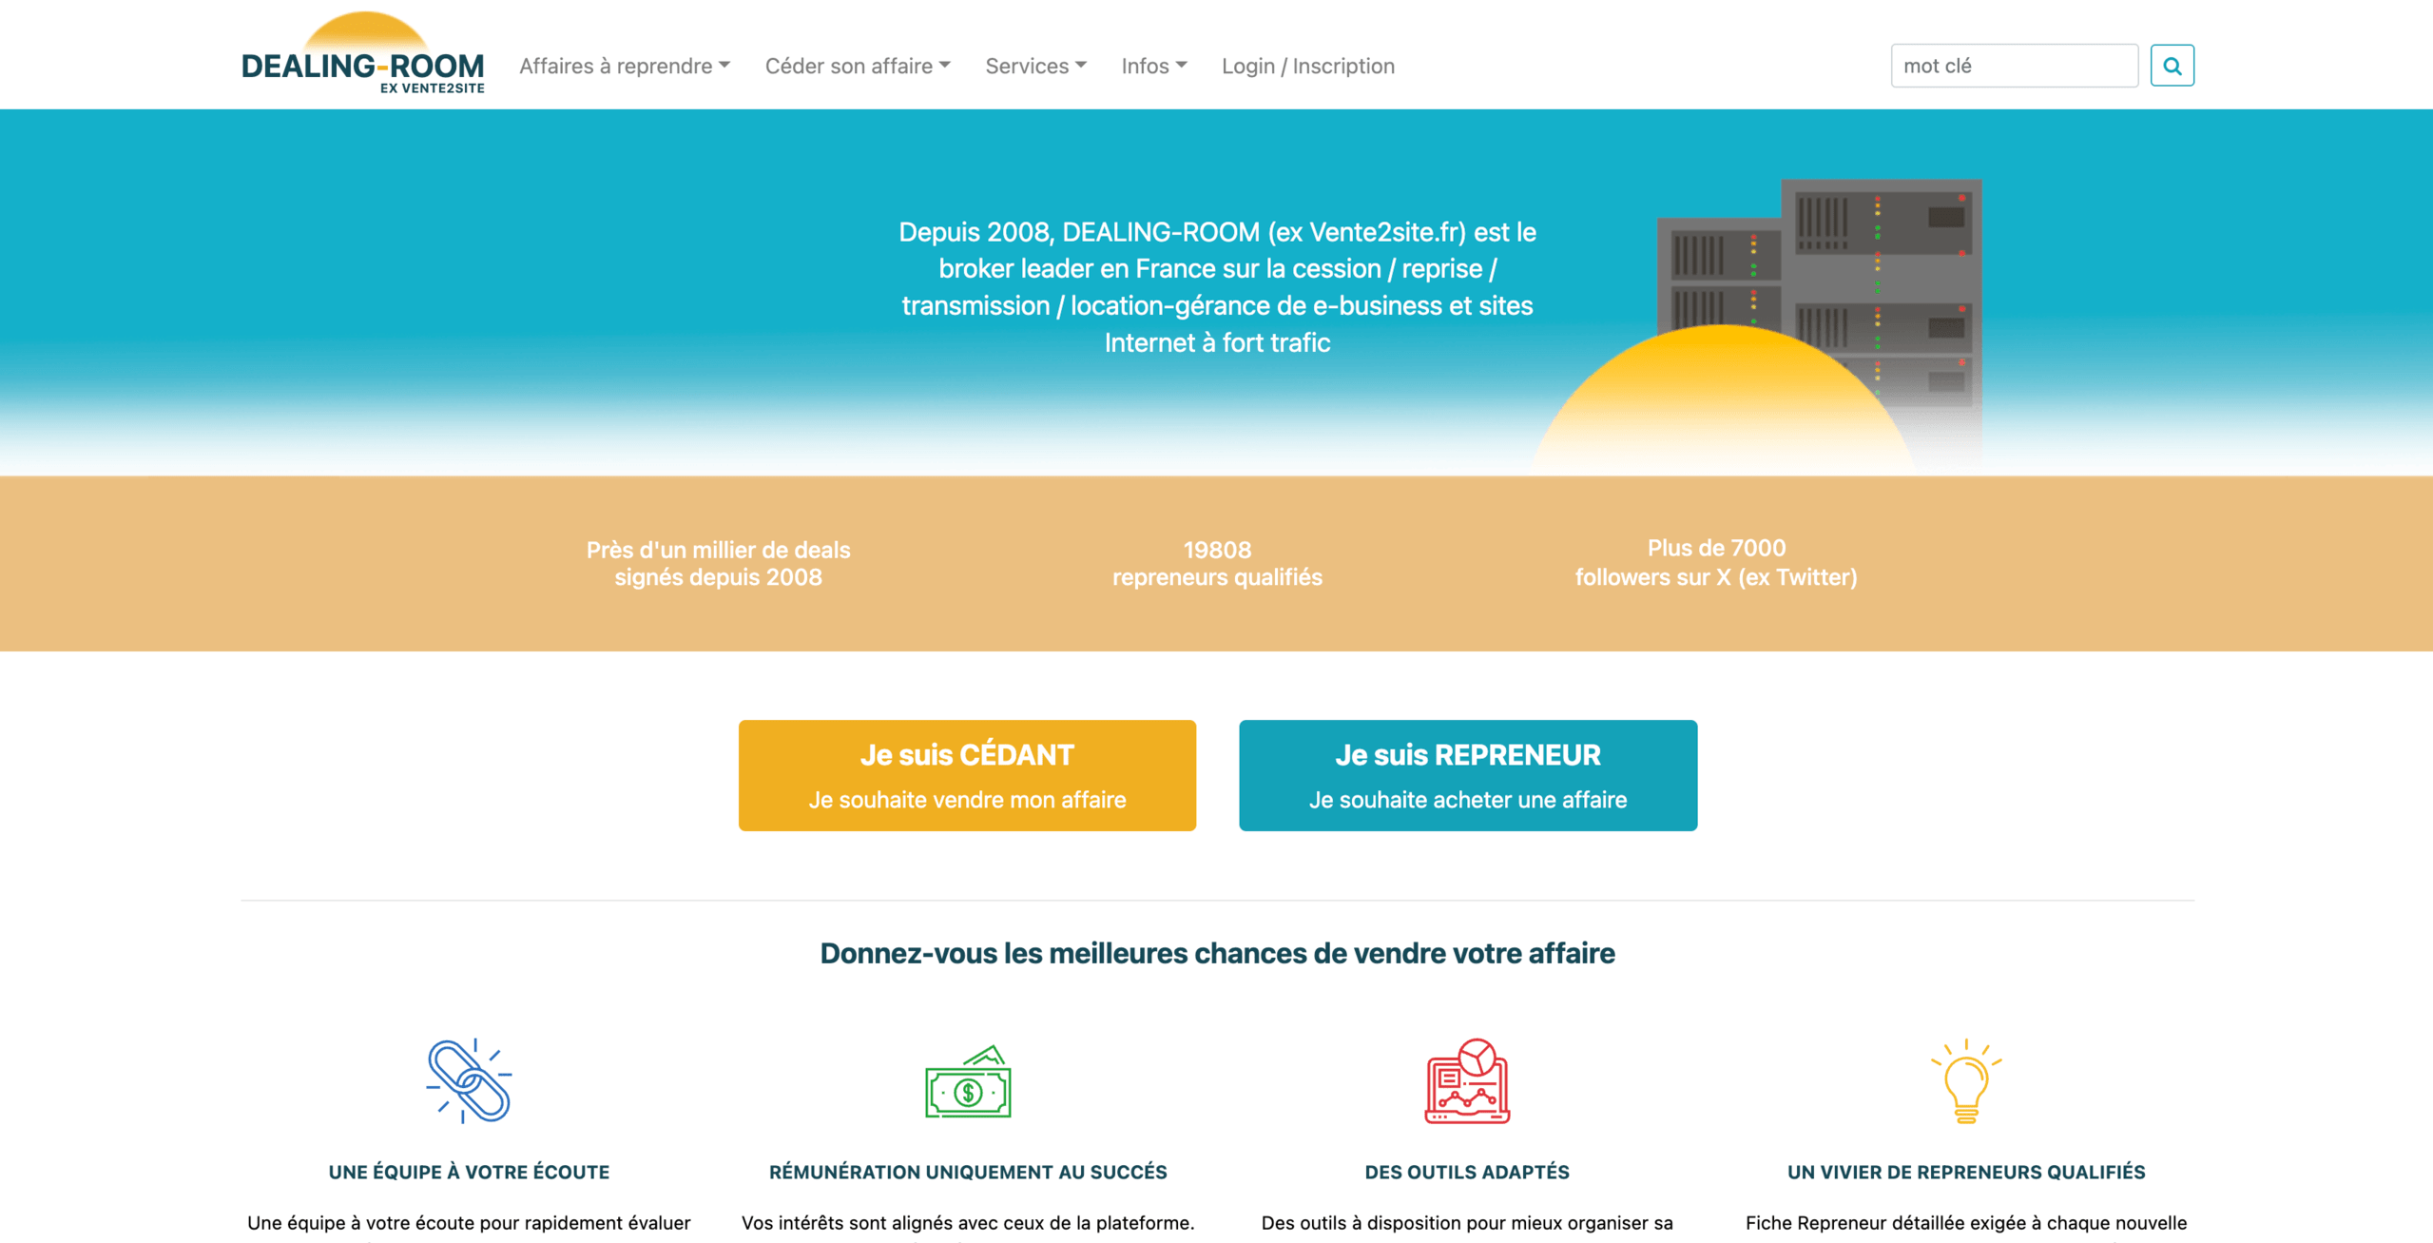Viewport: 2433px width, 1243px height.
Task: Click RÉMUNÉRATION UNIQUEMENT AU SUCCÈS heading
Action: (968, 1172)
